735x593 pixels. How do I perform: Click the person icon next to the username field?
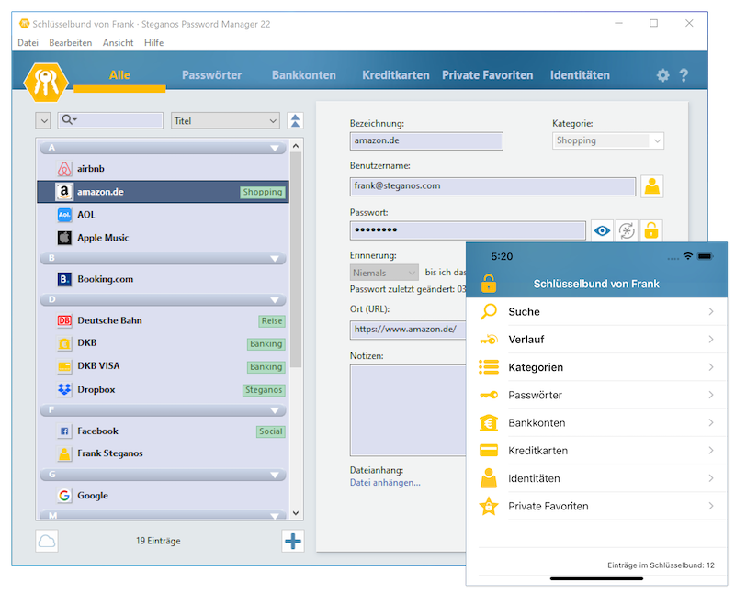pyautogui.click(x=651, y=186)
